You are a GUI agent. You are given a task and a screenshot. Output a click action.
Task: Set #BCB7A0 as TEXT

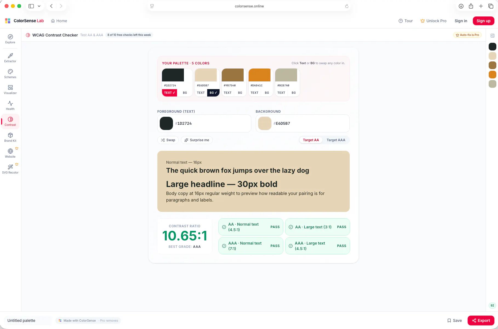(281, 93)
